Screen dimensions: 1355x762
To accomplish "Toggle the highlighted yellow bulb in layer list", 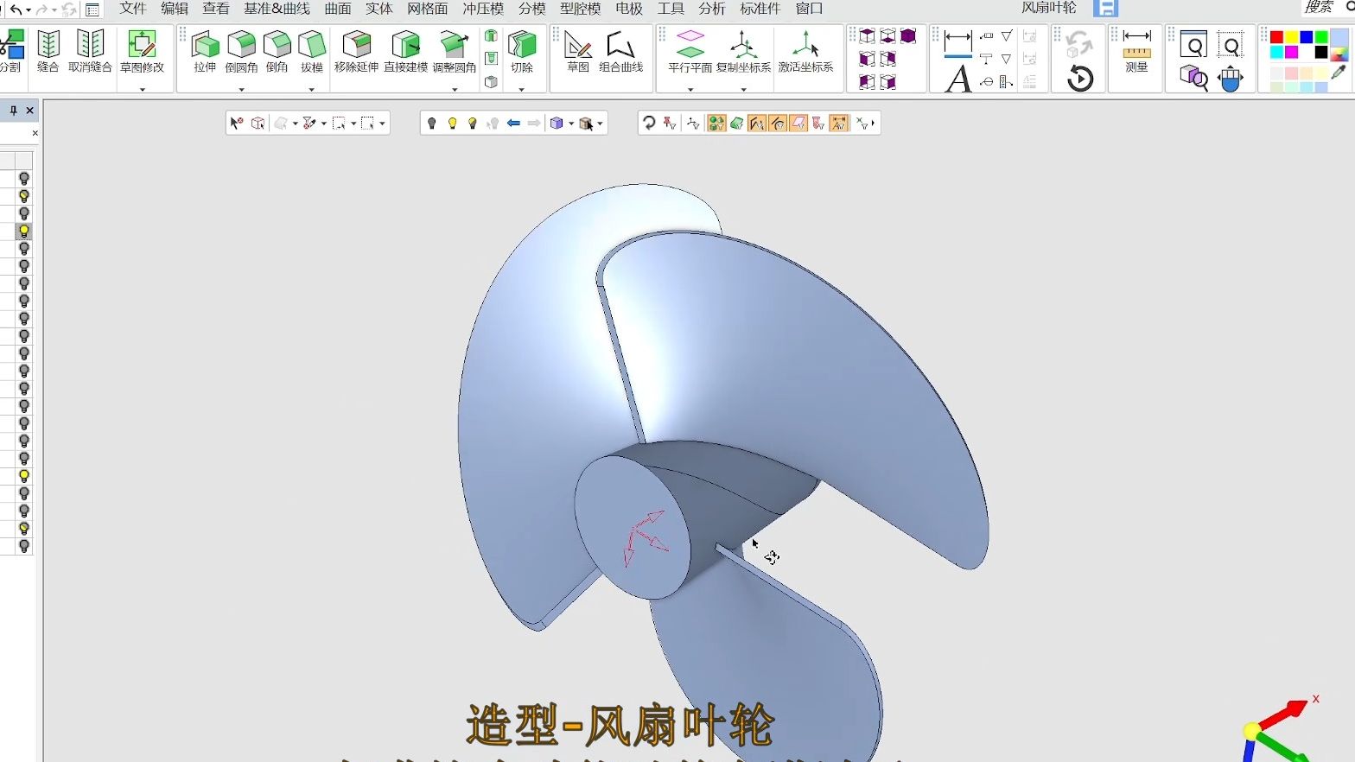I will (x=24, y=232).
